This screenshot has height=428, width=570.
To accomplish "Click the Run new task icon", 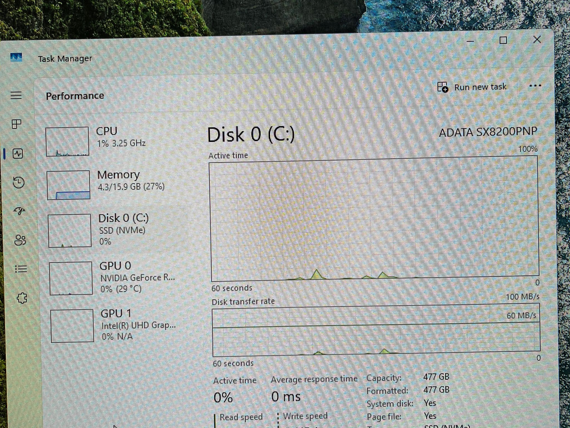I will [x=443, y=87].
